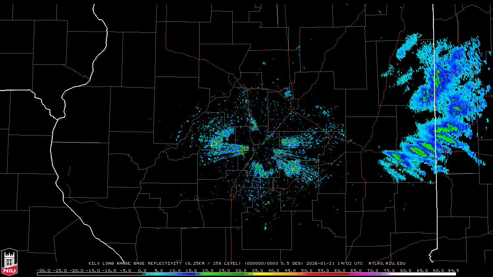Screen dimensions: 493x277
Task: Click the red 50.0 dBZ color scale segment
Action: pyautogui.click(x=307, y=274)
